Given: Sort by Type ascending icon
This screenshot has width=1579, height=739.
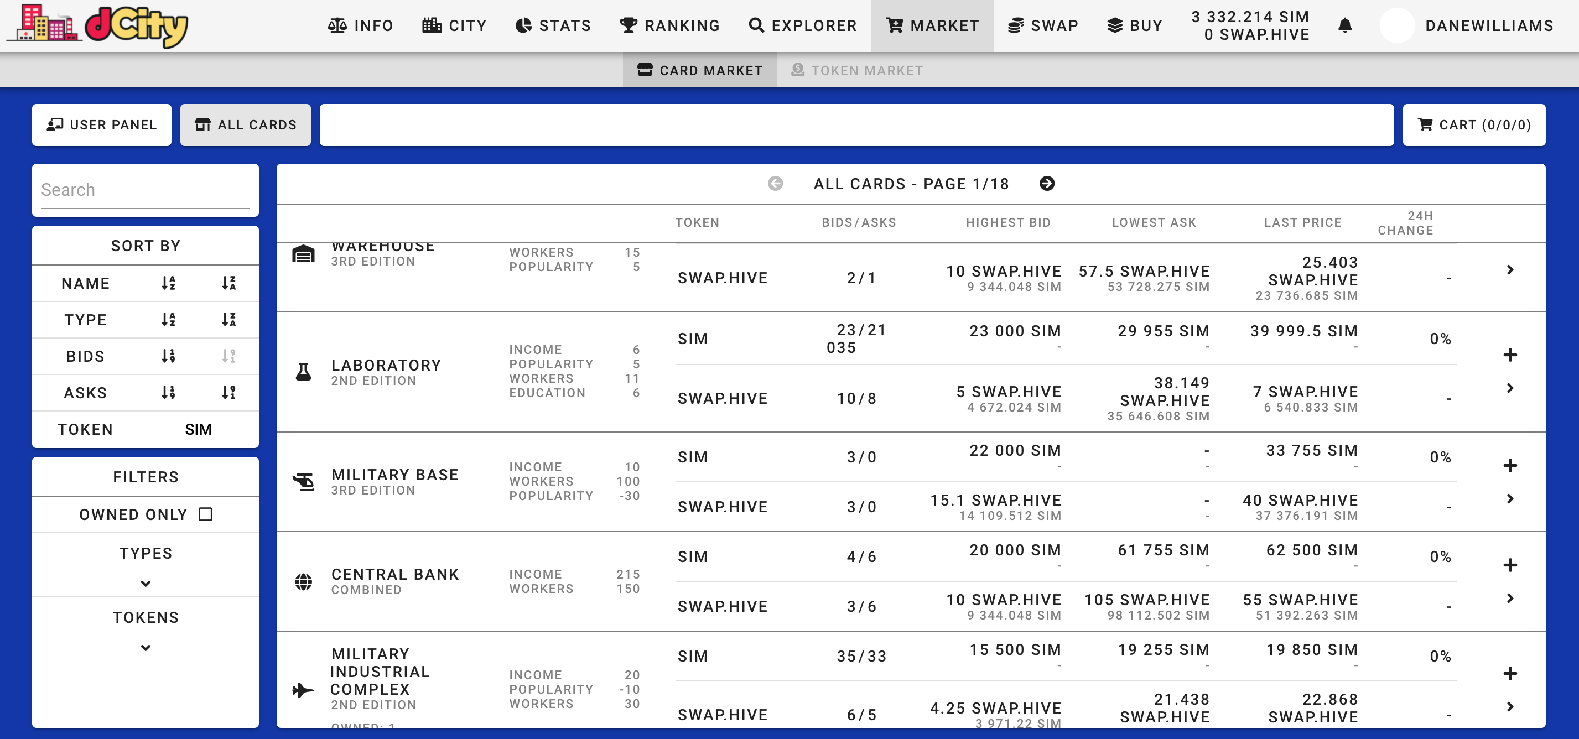Looking at the screenshot, I should click(169, 319).
